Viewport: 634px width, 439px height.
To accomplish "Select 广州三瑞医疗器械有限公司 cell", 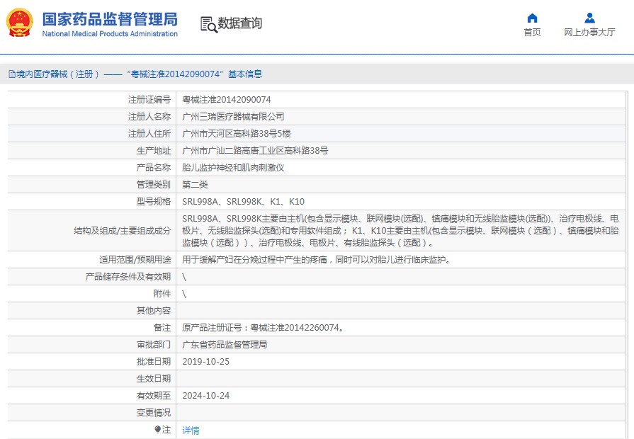I will tap(233, 116).
